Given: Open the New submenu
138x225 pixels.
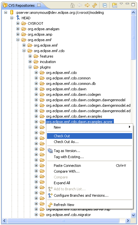Looking at the screenshot, I should (x=89, y=127).
